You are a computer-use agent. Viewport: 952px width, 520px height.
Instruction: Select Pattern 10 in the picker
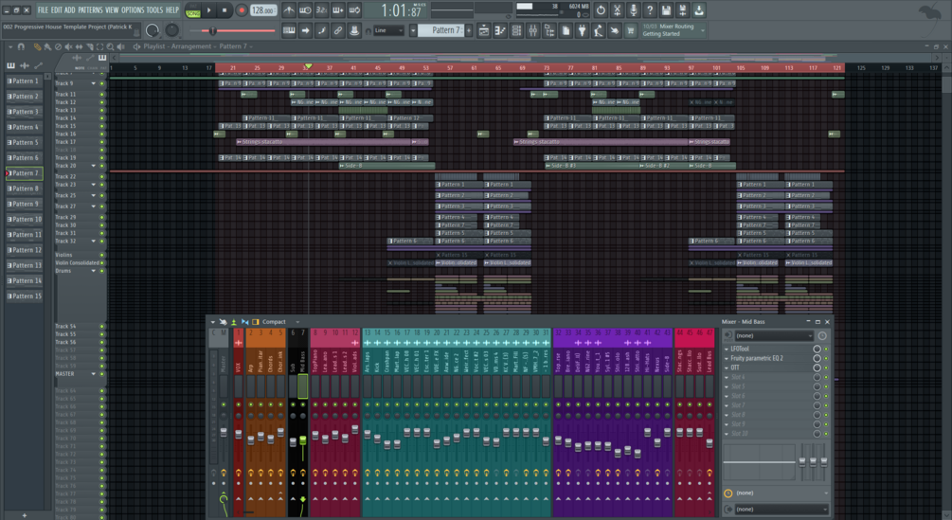pyautogui.click(x=25, y=219)
